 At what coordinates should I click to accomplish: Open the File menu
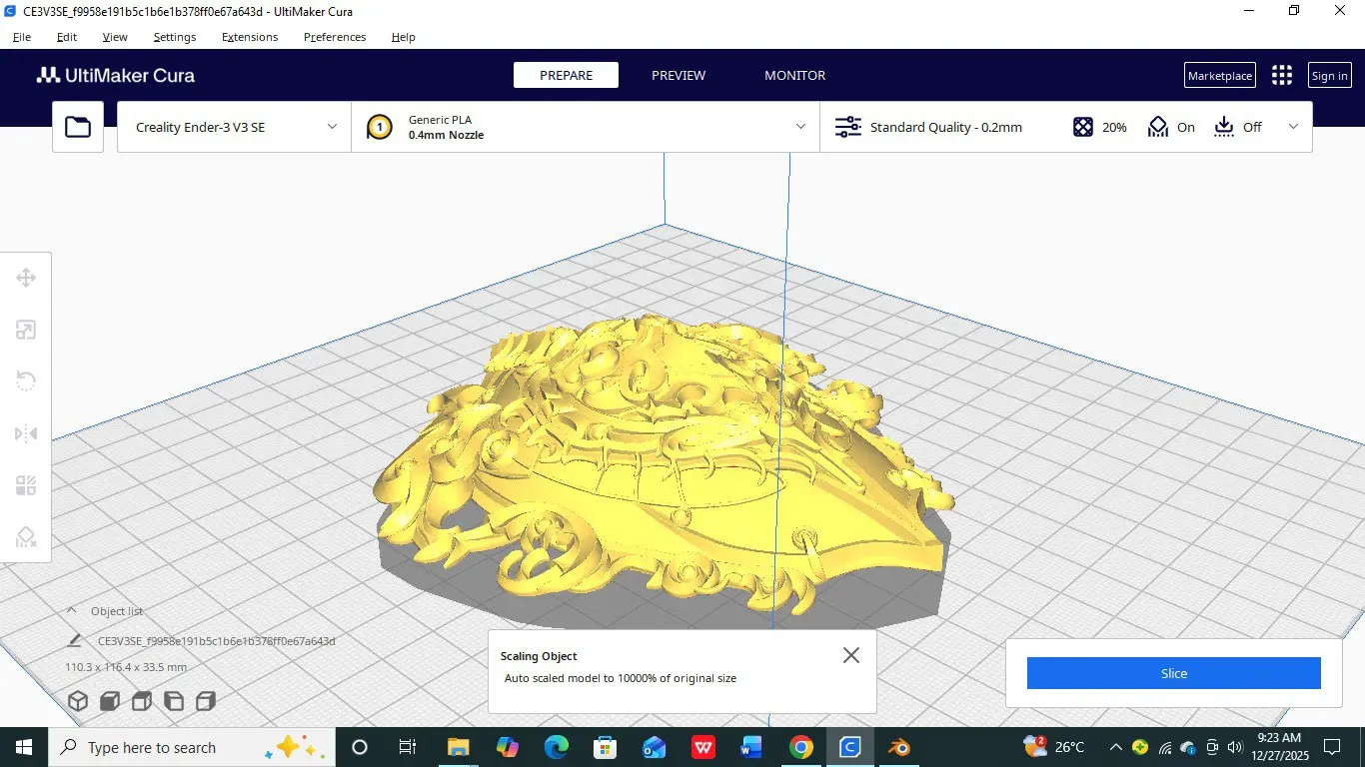22,37
